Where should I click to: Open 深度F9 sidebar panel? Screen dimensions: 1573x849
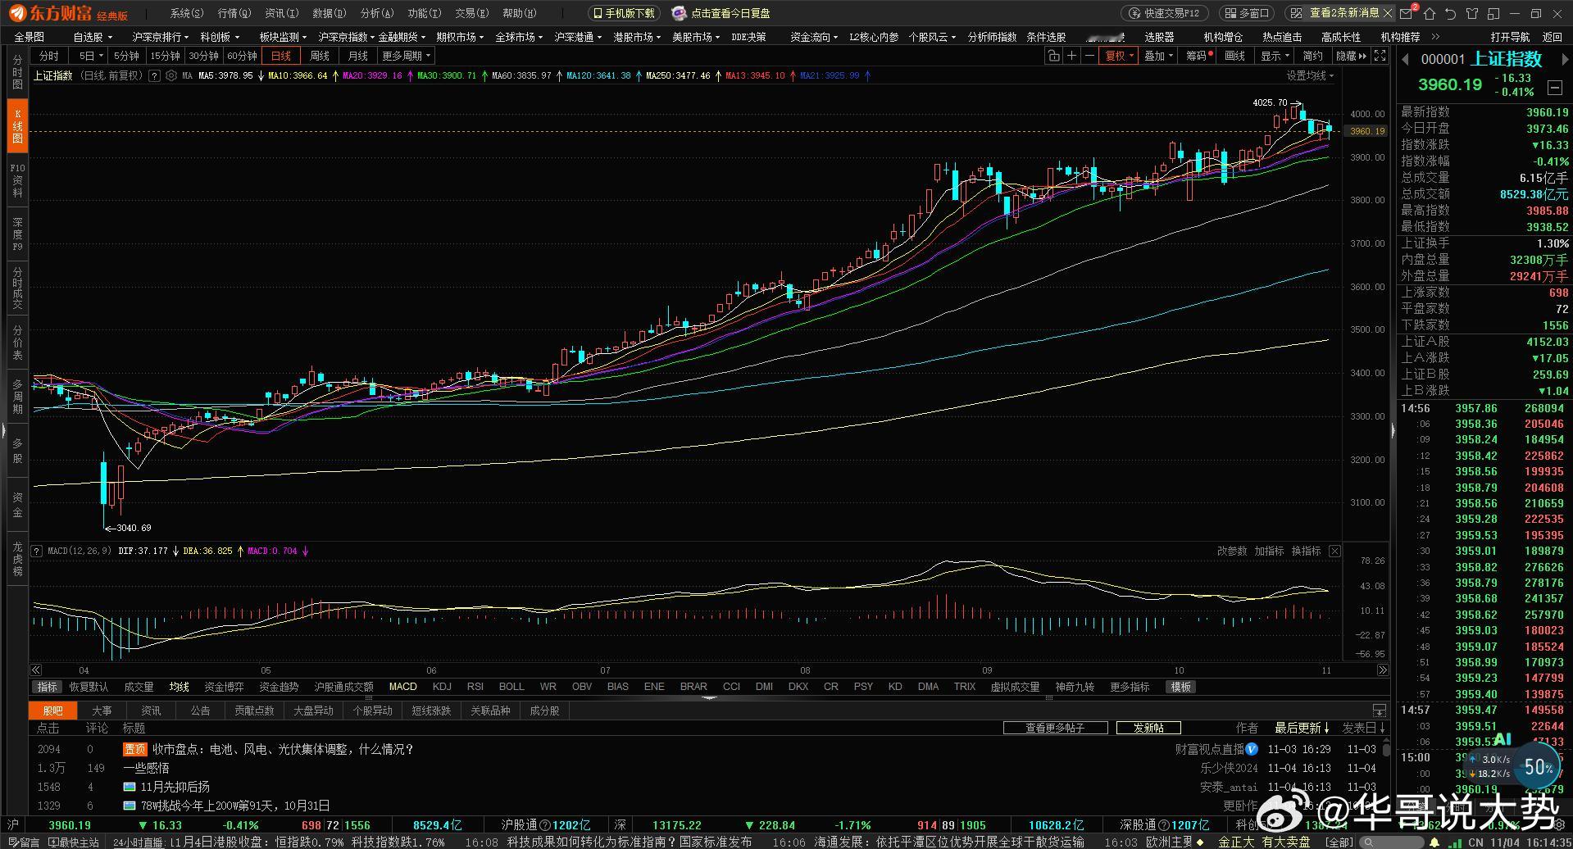[17, 234]
